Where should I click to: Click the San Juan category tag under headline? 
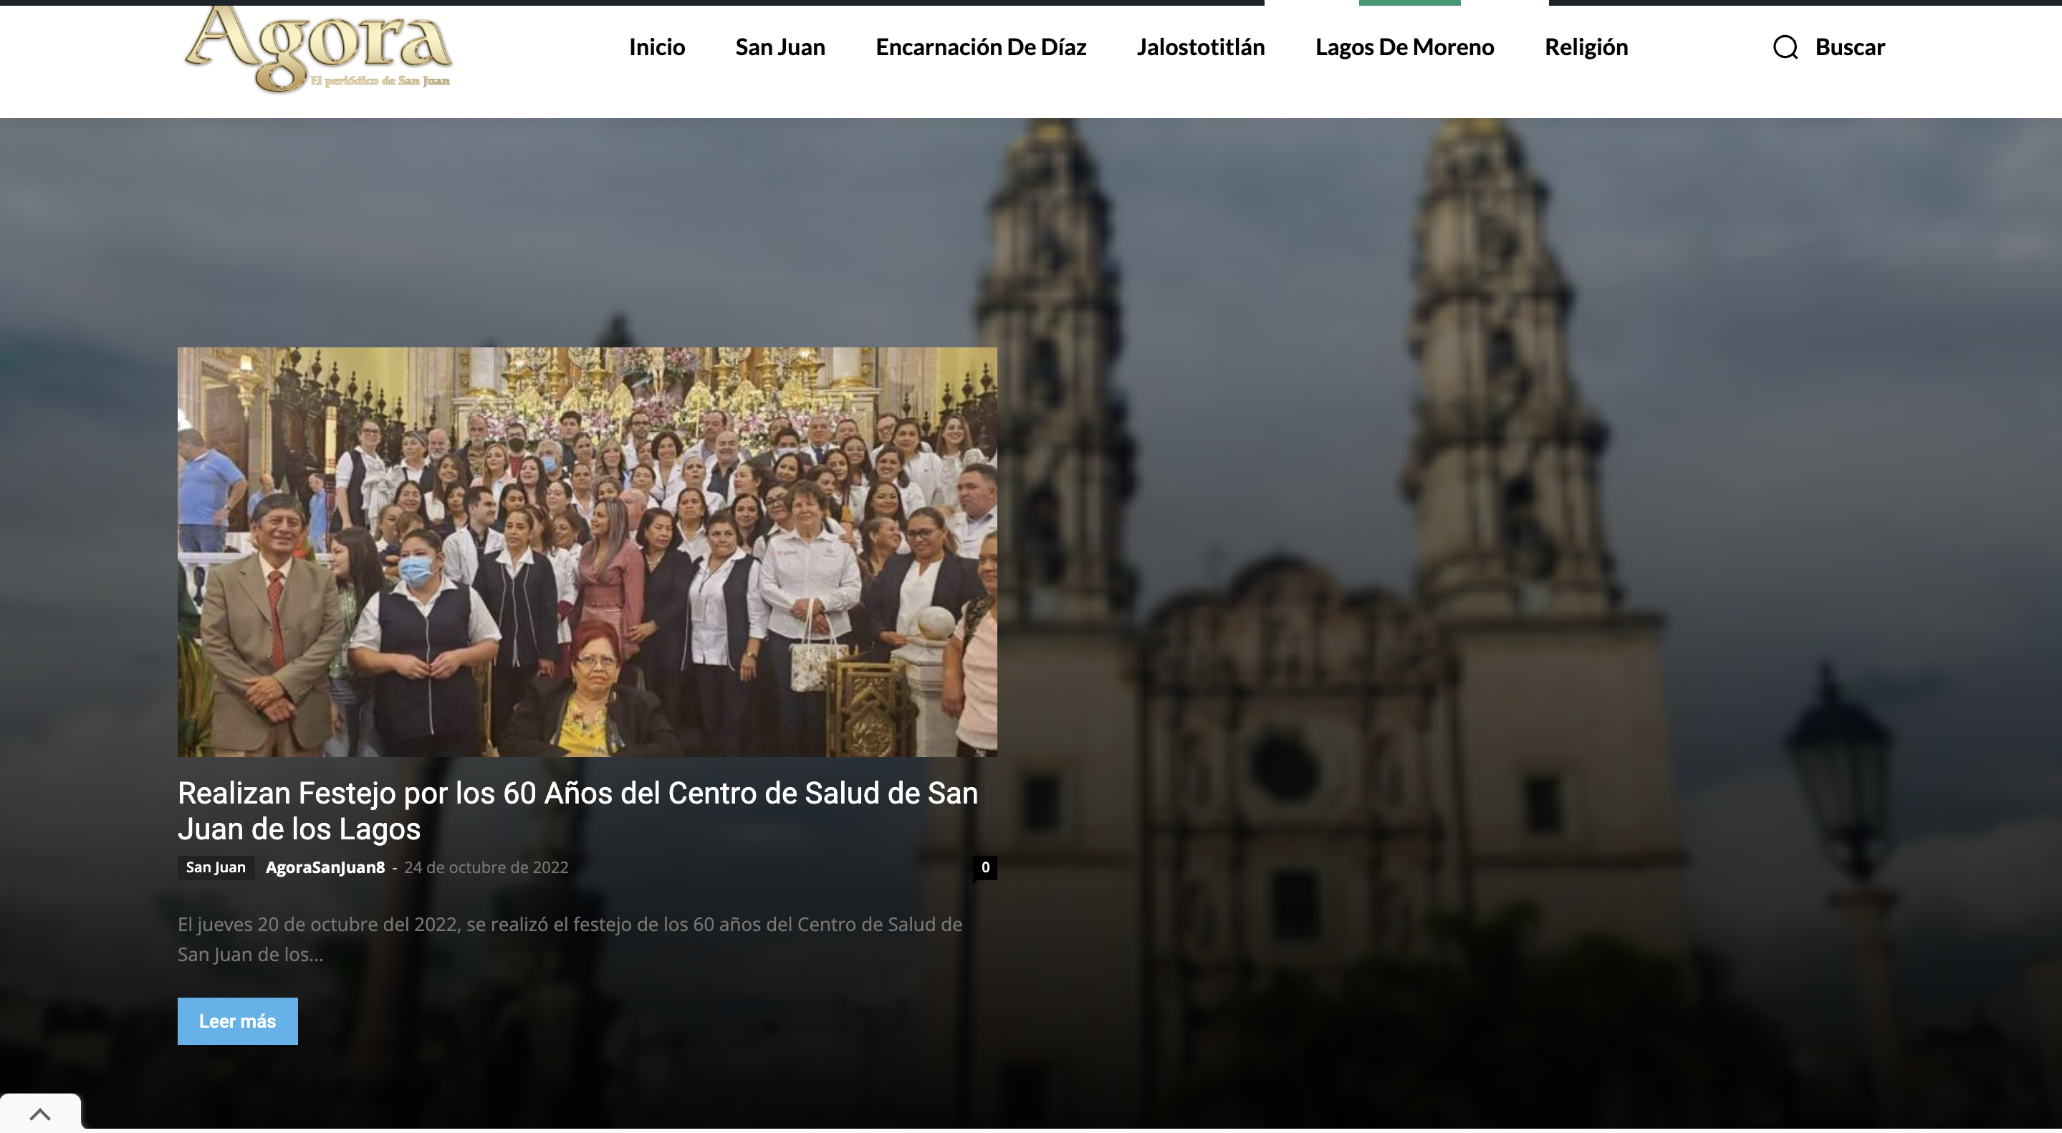click(216, 867)
